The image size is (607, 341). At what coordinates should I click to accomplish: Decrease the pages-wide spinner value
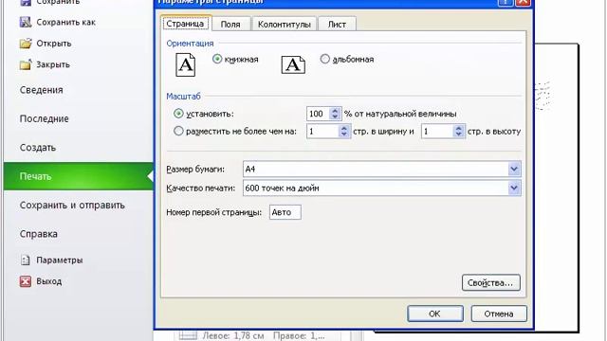[x=343, y=135]
